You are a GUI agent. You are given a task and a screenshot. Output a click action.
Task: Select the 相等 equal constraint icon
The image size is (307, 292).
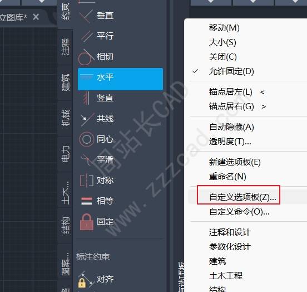pyautogui.click(x=86, y=201)
